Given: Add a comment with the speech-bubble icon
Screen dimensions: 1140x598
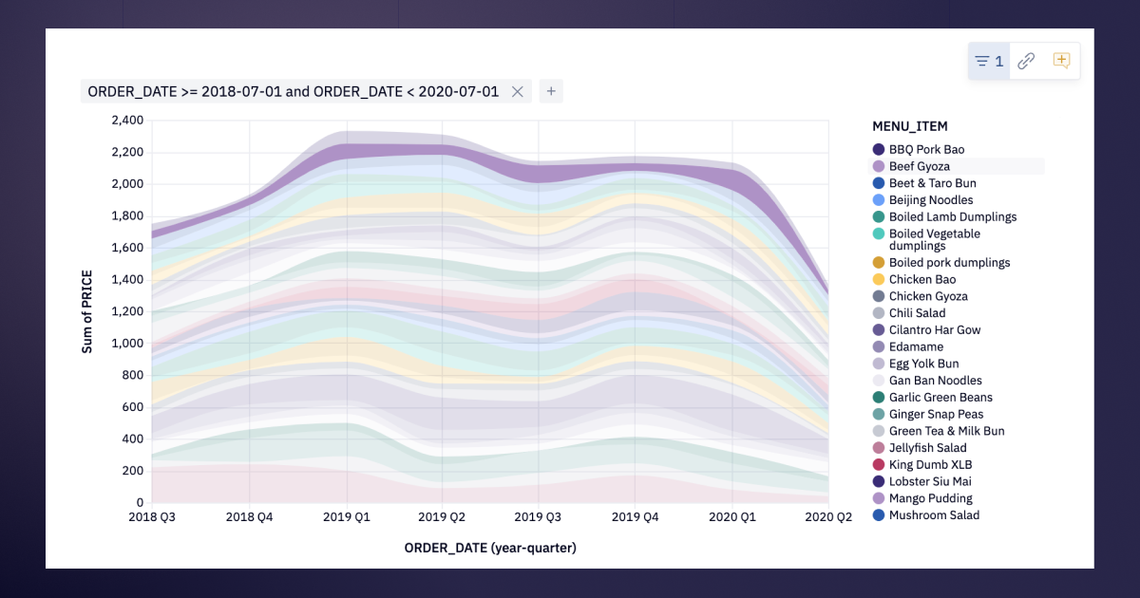Looking at the screenshot, I should click(x=1061, y=61).
